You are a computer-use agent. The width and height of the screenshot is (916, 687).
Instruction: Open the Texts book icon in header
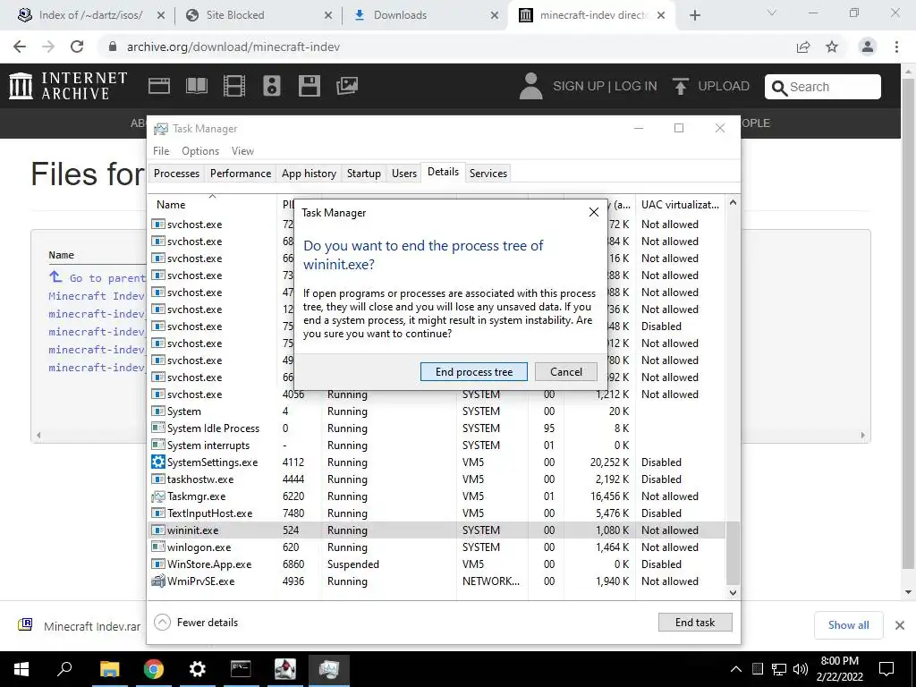coord(196,86)
